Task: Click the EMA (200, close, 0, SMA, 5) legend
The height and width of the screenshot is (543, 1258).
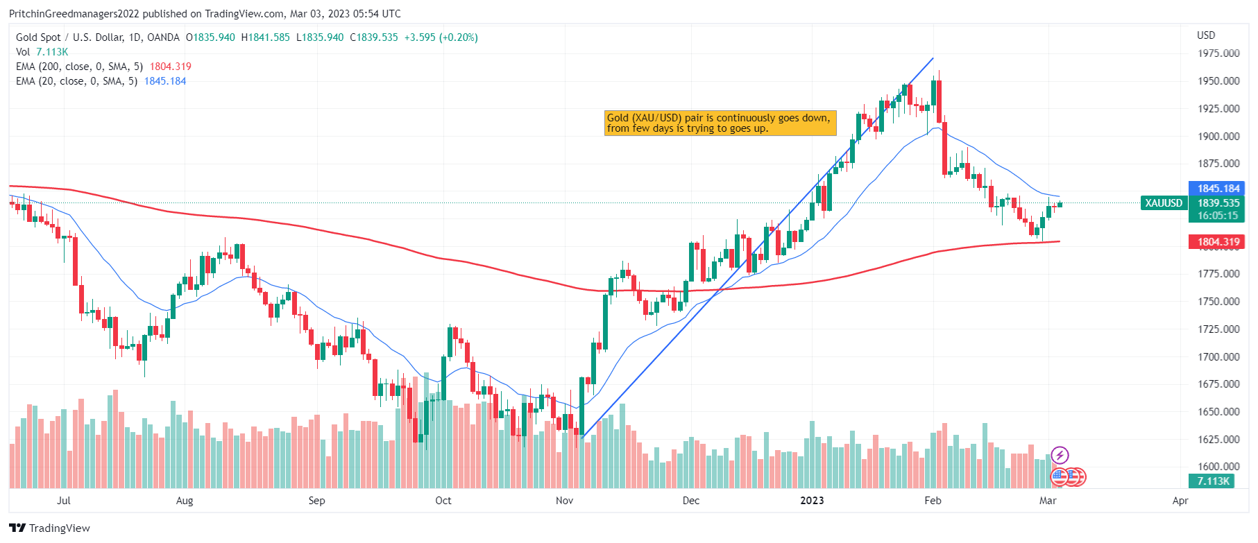Action: [80, 67]
